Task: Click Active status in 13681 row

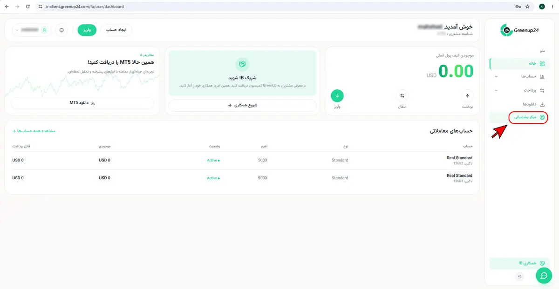Action: [213, 178]
